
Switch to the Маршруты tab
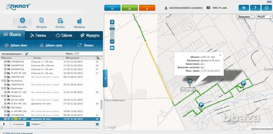tap(90, 35)
